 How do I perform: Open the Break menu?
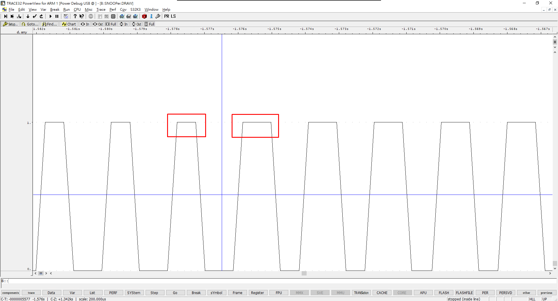(55, 10)
